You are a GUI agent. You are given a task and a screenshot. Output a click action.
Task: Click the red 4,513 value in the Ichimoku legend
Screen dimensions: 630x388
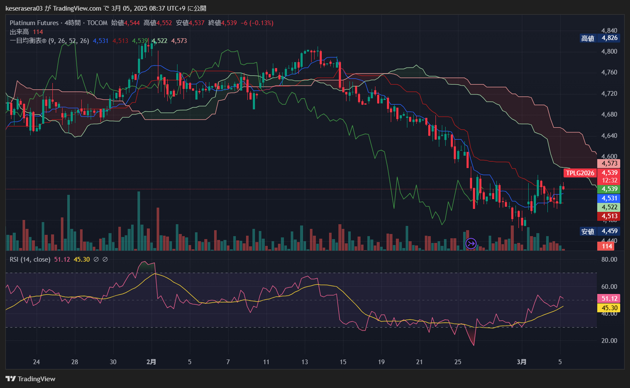point(120,41)
